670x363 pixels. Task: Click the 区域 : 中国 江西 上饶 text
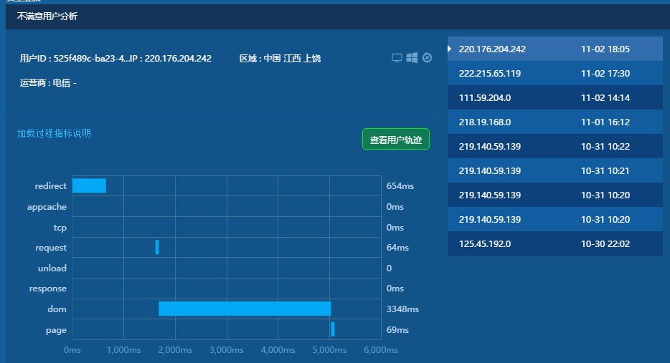(280, 59)
